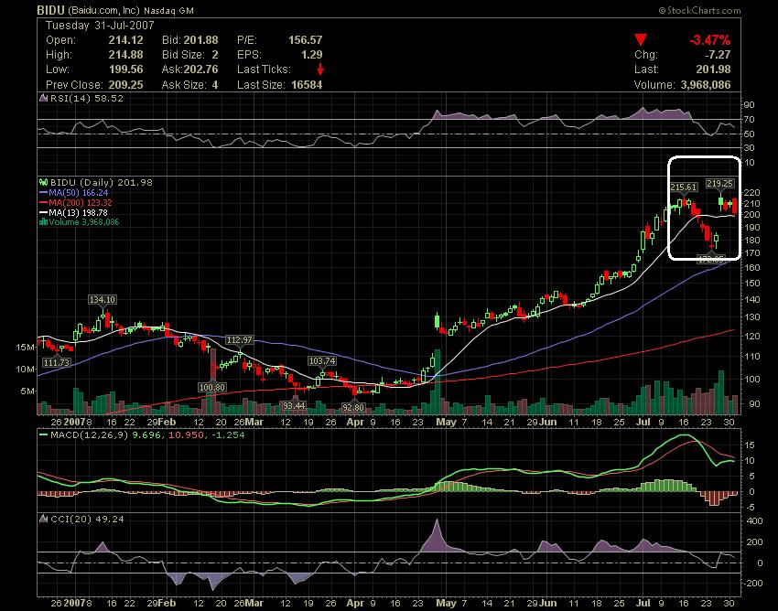Click the white MA(13) legend line

coord(44,212)
